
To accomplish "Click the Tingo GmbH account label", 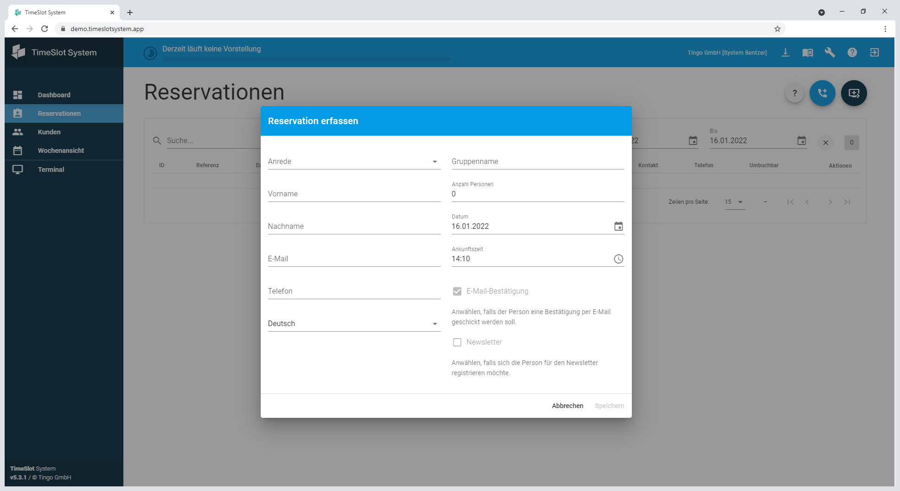I will [727, 52].
